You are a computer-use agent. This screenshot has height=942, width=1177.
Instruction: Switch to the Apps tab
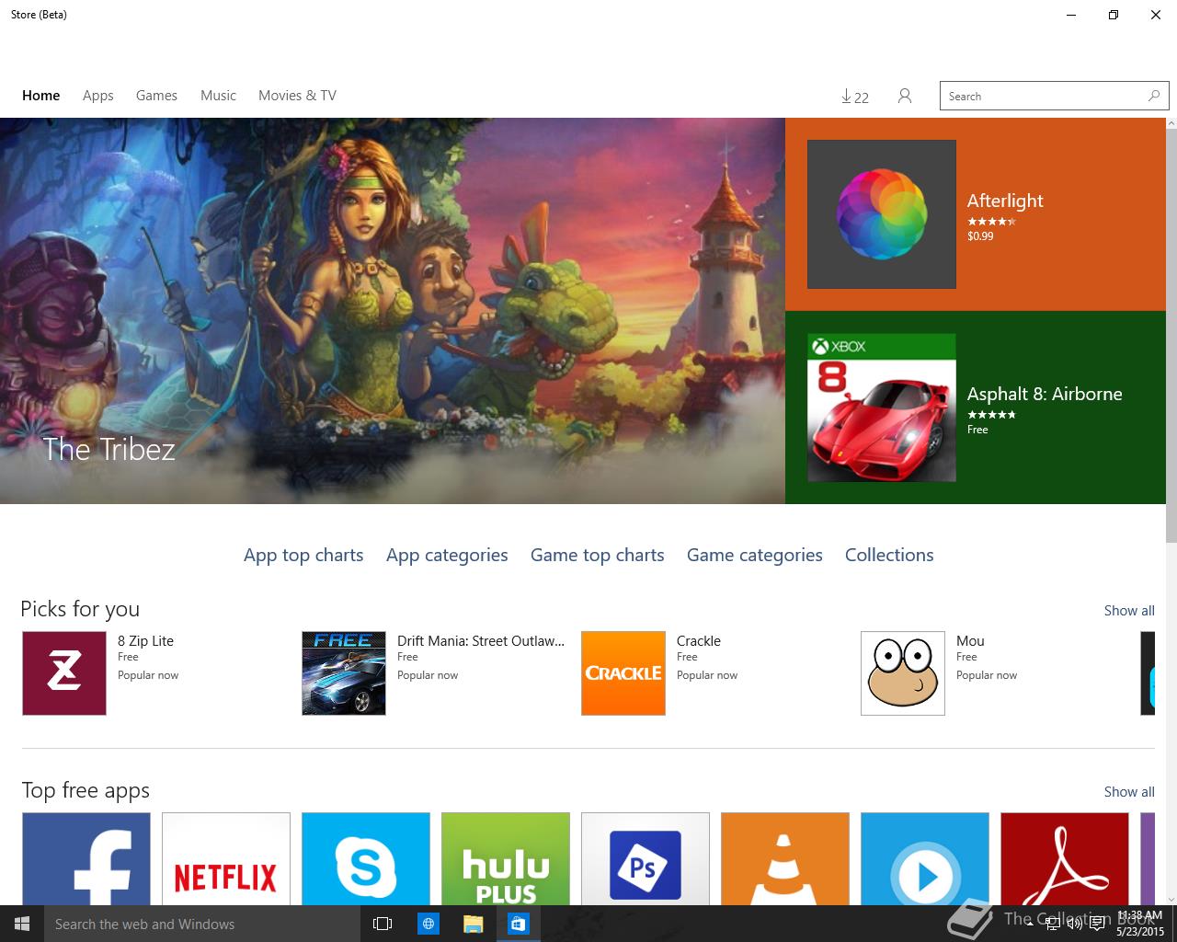(98, 96)
